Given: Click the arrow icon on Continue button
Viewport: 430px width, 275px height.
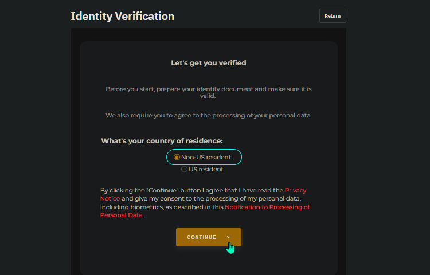Looking at the screenshot, I should tap(228, 237).
